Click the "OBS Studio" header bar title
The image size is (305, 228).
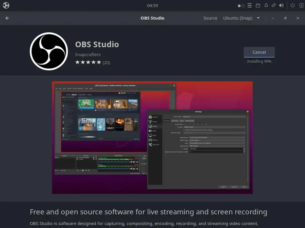[x=152, y=18]
